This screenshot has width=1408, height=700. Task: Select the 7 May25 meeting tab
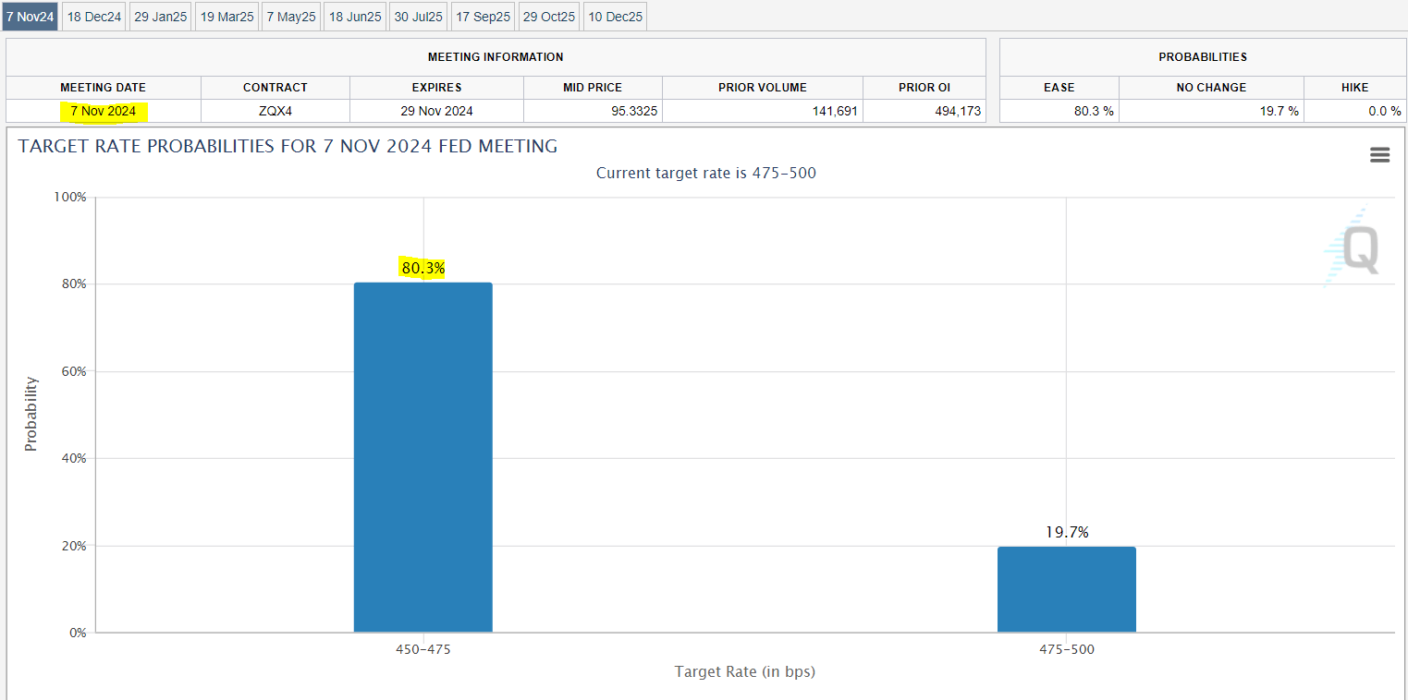coord(290,16)
